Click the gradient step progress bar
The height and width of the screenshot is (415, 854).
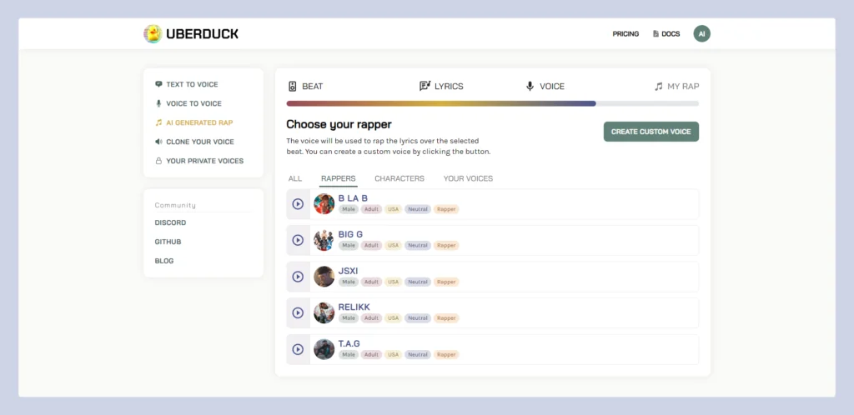[492, 103]
